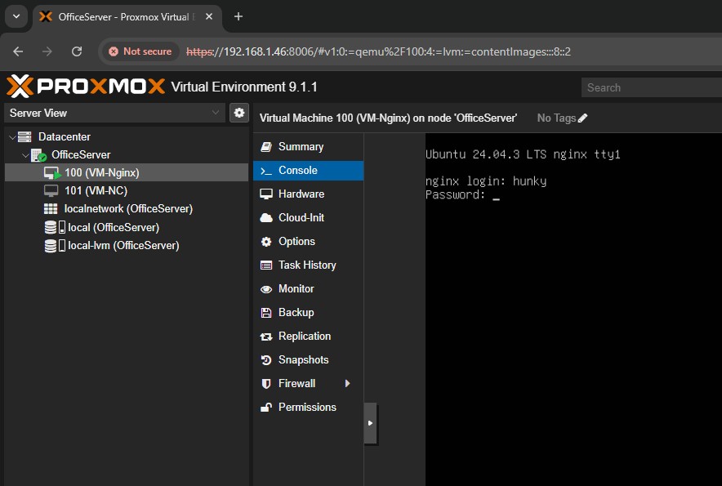Expand the Firewall submenu arrow
The image size is (722, 486).
click(x=347, y=384)
